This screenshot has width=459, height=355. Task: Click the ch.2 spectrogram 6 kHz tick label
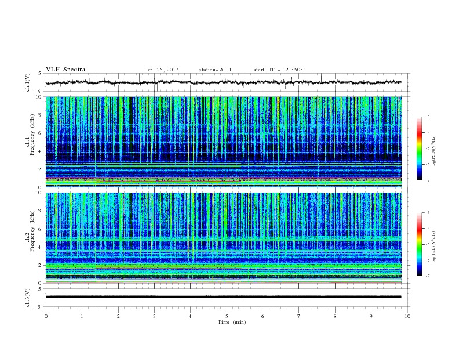(x=40, y=229)
